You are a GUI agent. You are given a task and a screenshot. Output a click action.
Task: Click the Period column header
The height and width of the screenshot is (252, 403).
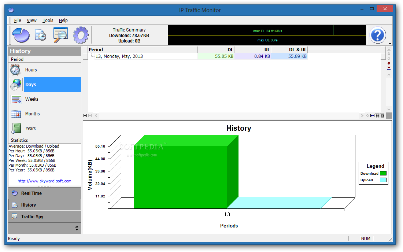(143, 49)
